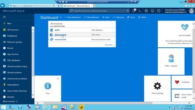The width and height of the screenshot is (195, 110).
Task: Open the help question mark icon
Action: (159, 11)
